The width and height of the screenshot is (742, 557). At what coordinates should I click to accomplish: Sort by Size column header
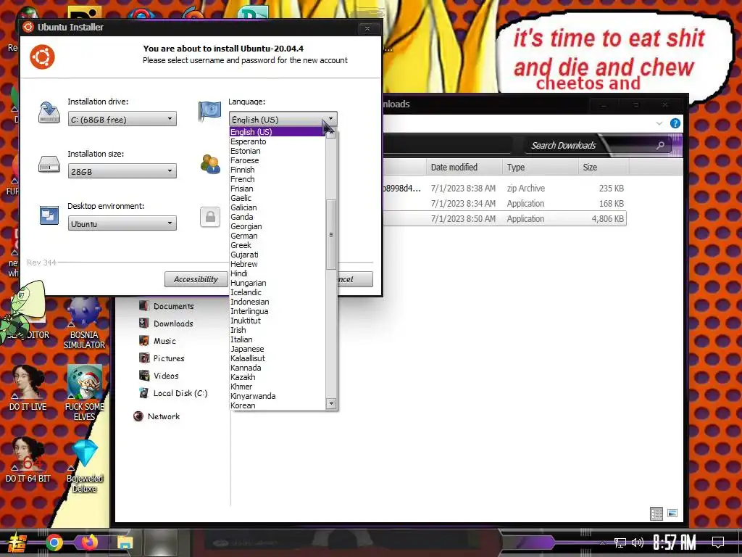[604, 168]
